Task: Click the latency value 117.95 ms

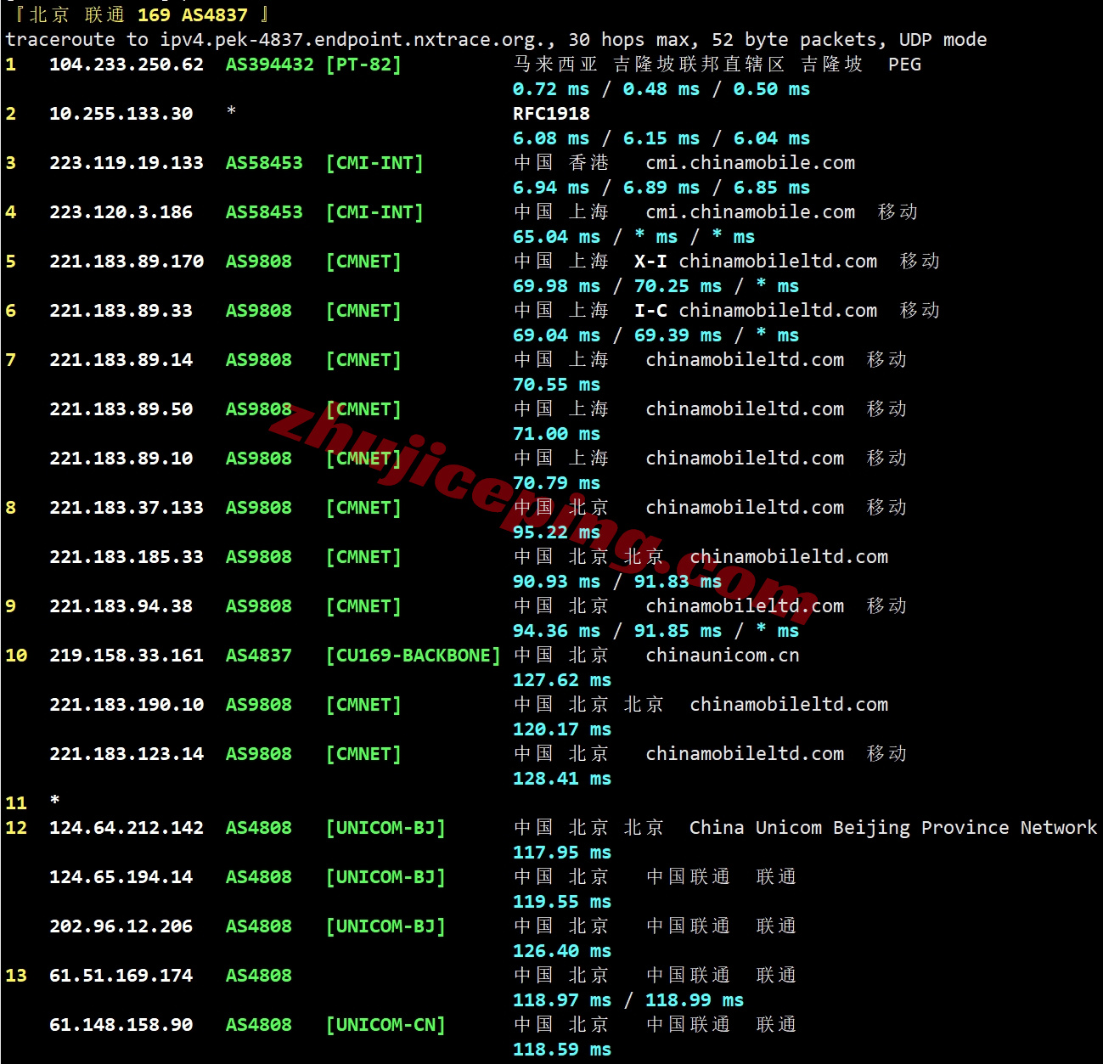Action: click(x=562, y=853)
